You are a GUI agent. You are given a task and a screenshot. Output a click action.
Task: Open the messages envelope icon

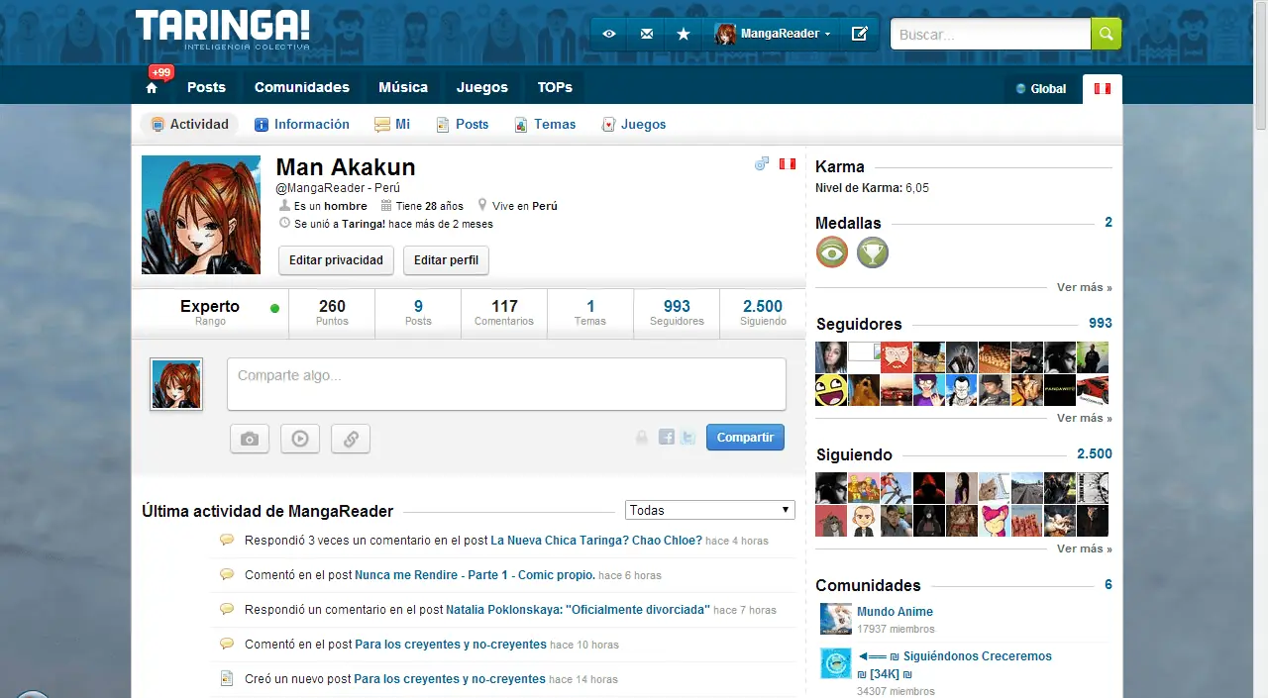(x=647, y=34)
